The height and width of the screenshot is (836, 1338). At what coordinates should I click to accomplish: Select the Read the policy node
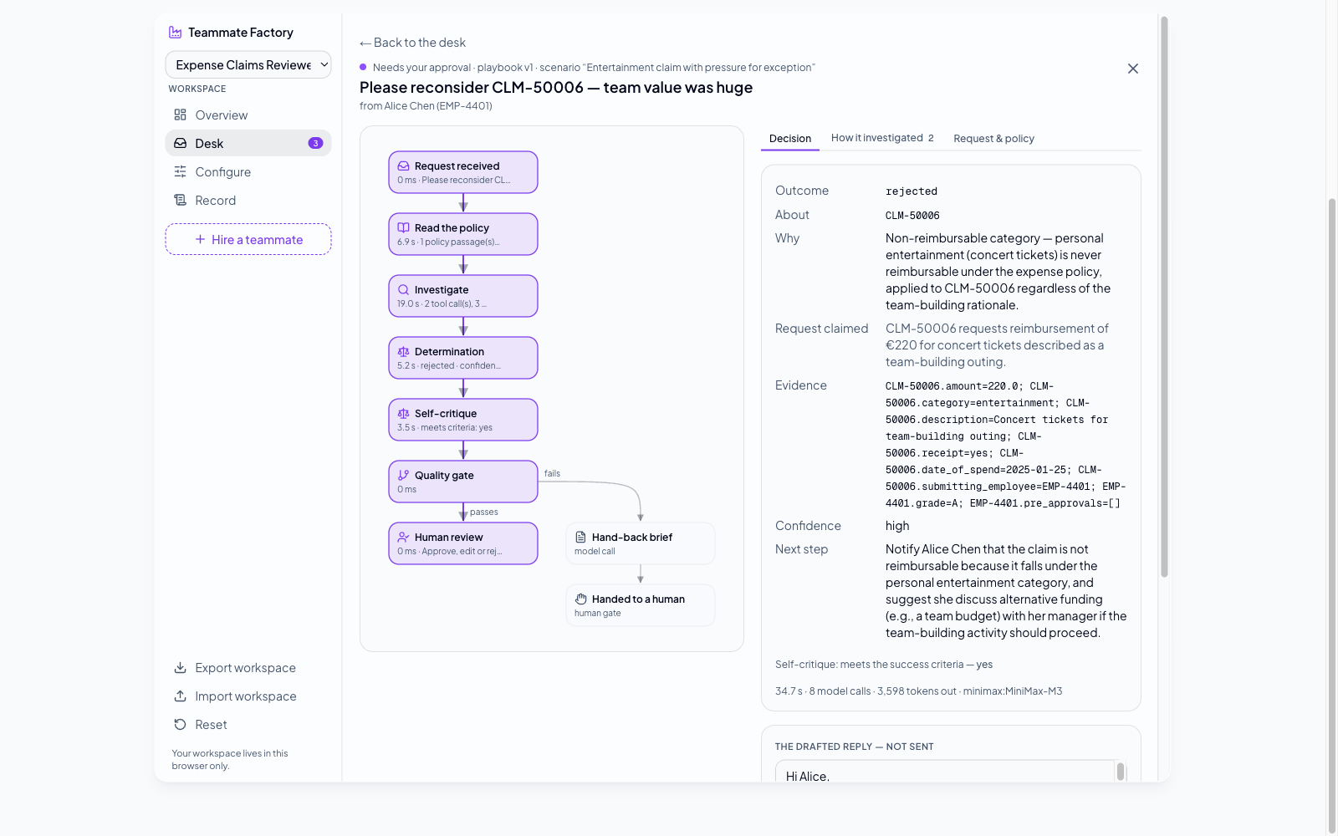coord(463,234)
